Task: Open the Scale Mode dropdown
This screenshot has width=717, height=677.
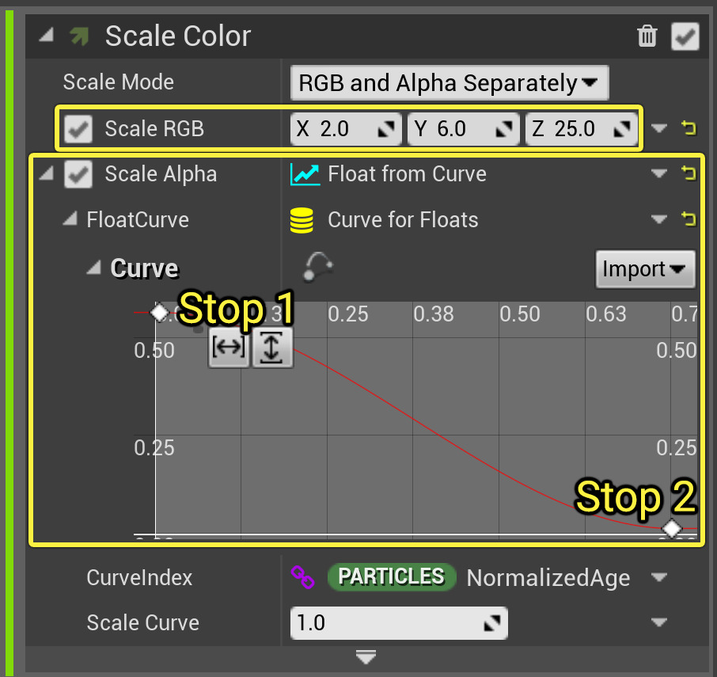Action: [x=449, y=82]
